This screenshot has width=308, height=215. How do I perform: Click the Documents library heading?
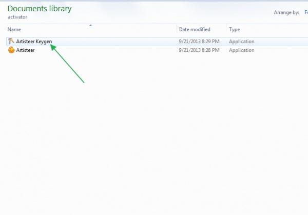(x=40, y=9)
